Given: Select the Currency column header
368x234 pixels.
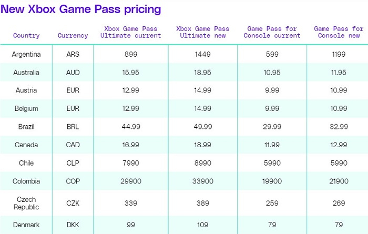Looking at the screenshot, I should point(73,36).
